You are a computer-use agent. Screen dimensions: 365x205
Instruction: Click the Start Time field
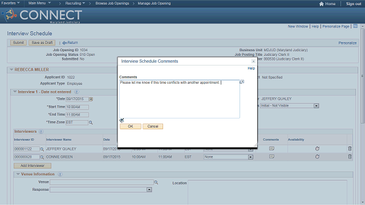click(77, 107)
